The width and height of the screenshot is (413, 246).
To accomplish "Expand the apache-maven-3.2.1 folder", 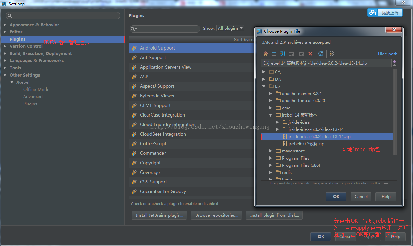I will click(x=270, y=93).
